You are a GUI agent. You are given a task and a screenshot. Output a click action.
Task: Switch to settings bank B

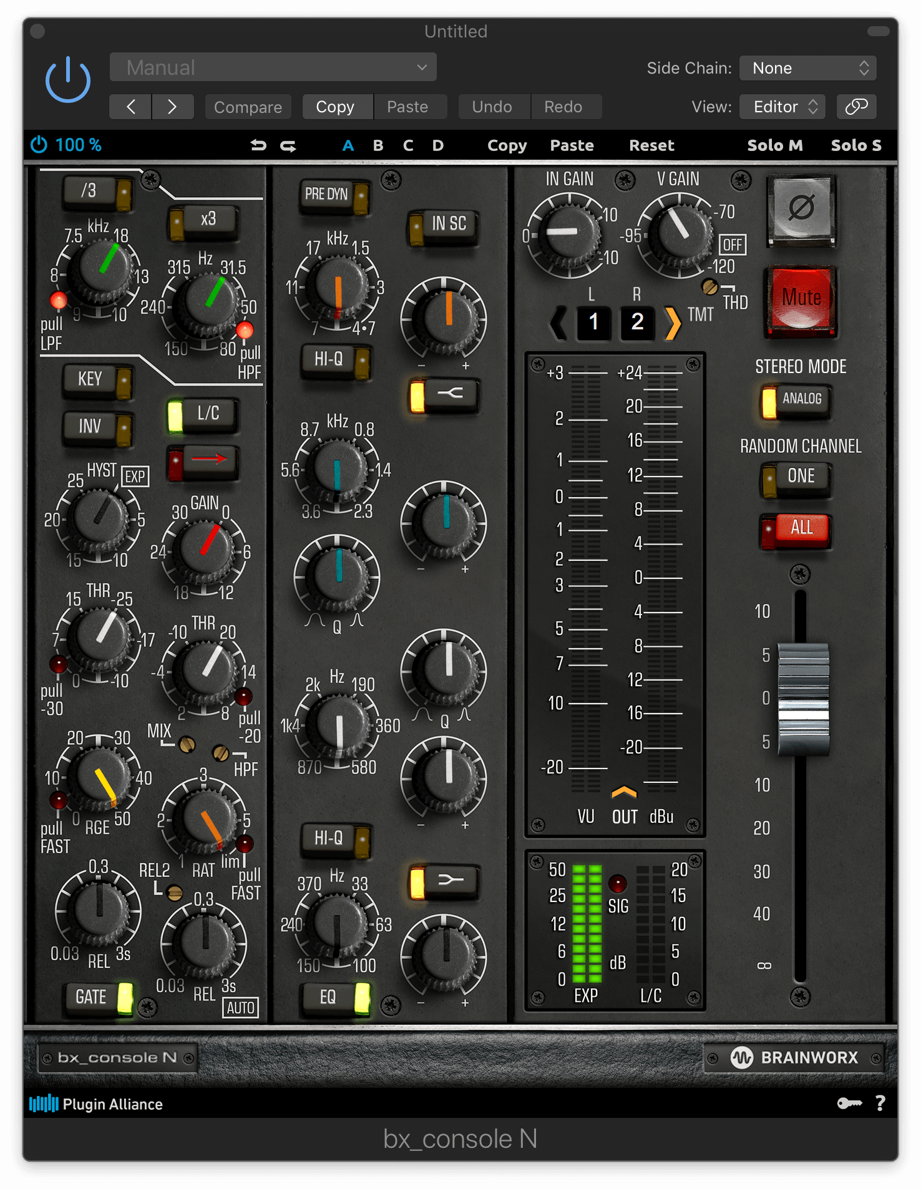point(378,145)
